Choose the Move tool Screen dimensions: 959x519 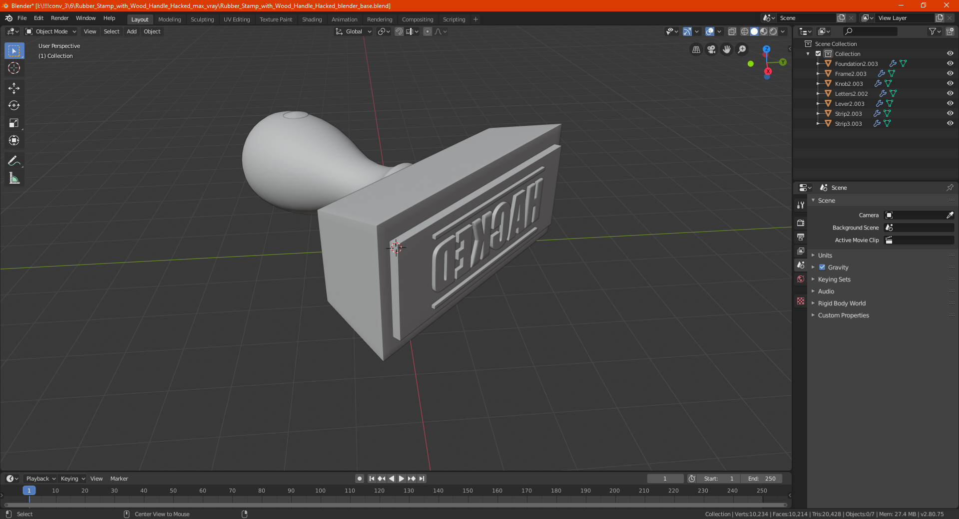click(14, 88)
